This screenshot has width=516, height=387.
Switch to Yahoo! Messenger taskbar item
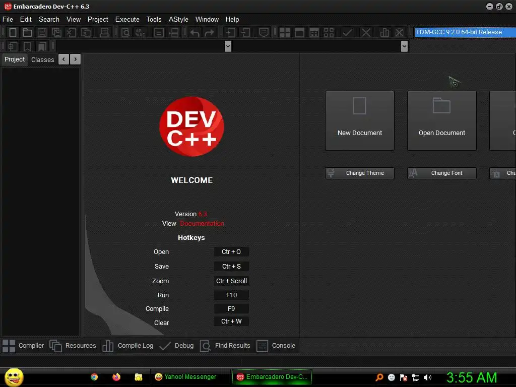click(x=190, y=377)
